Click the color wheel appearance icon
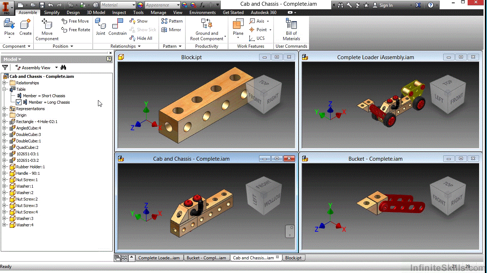The height and width of the screenshot is (273, 487). 140,5
